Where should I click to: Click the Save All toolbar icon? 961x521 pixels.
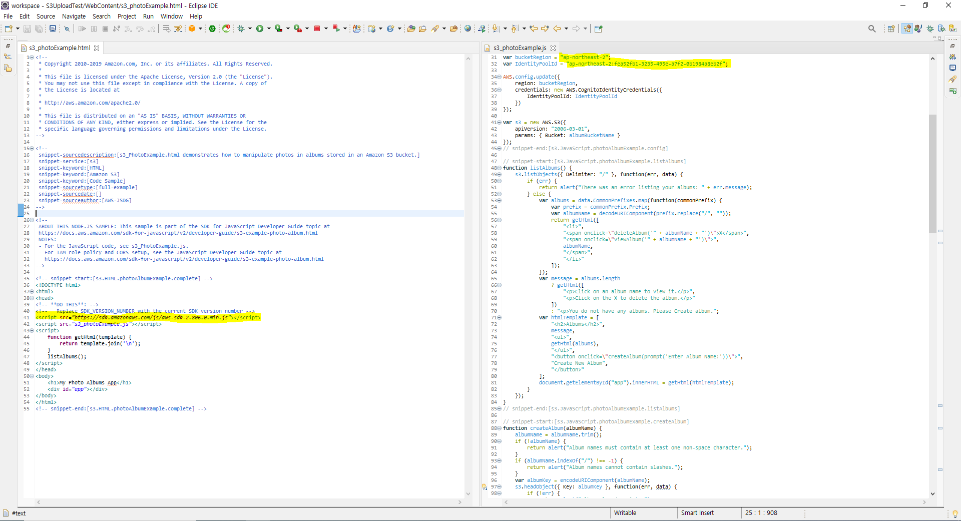39,29
